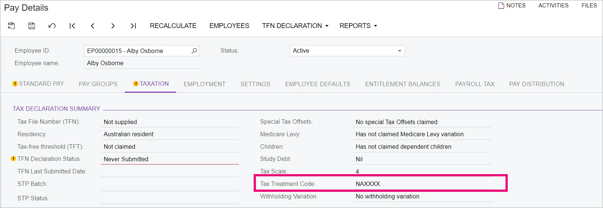Screen dimensions: 603x208
Task: Click the TFN Declaration Status field
Action: coord(170,159)
